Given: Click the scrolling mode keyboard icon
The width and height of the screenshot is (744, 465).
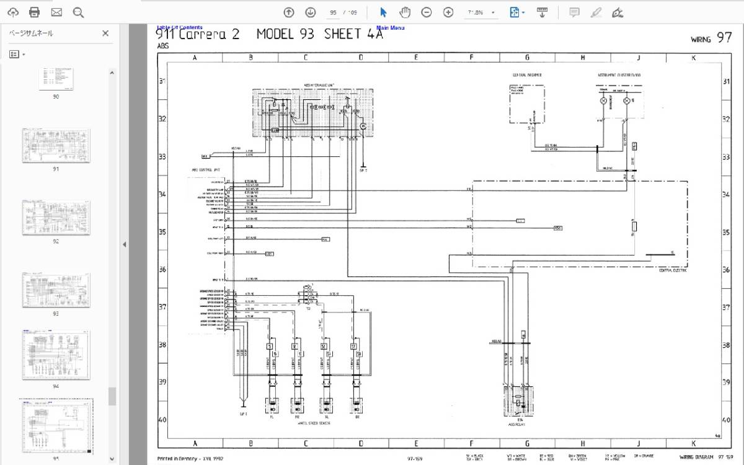Looking at the screenshot, I should [x=542, y=12].
